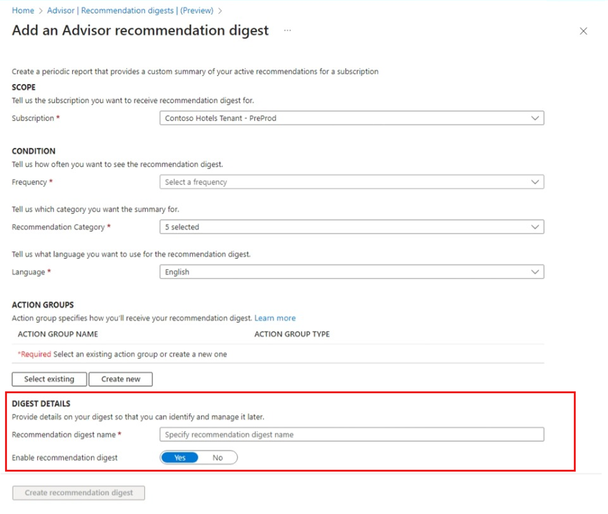This screenshot has height=514, width=608.
Task: Click the Subscription dropdown chevron icon
Action: [535, 118]
